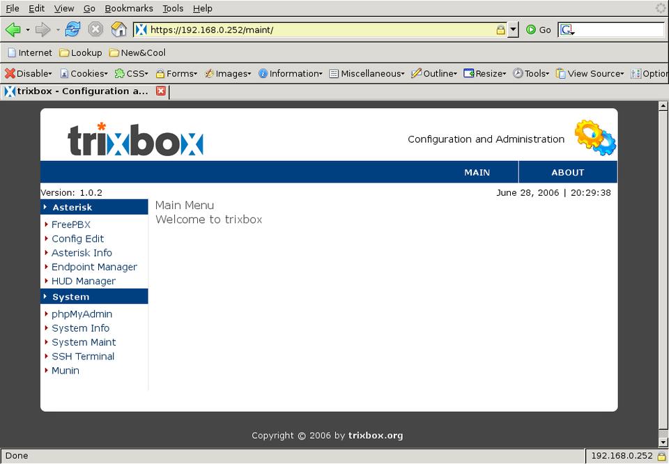Click the Version: 1.0.2 text
Viewport: 669px width, 464px height.
(x=71, y=193)
